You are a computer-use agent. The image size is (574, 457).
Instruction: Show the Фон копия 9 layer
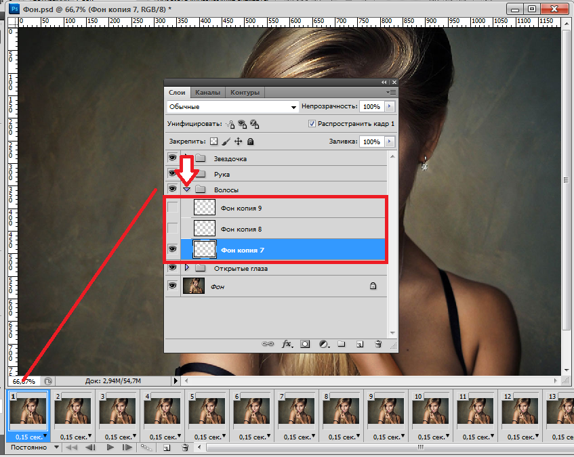click(172, 207)
